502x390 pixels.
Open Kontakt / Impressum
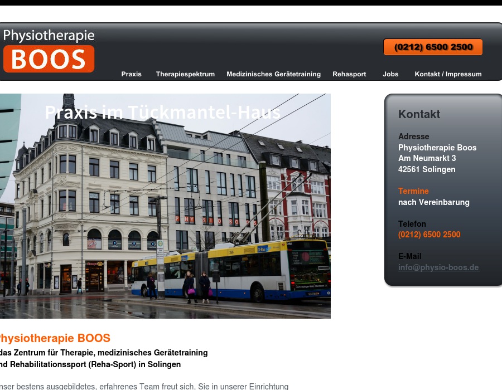[x=448, y=74]
